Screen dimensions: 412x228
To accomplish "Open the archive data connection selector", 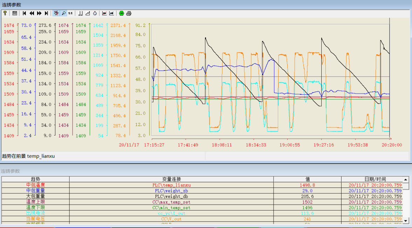I will pyautogui.click(x=81, y=13).
